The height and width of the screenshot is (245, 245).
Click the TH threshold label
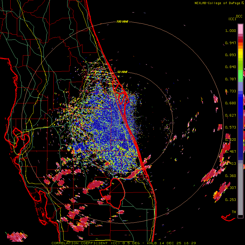(234, 212)
